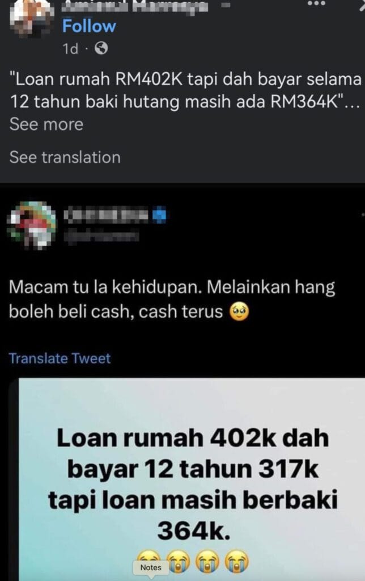Screen dimensions: 365x581
Task: Open the 1d post timestamp
Action: [70, 49]
